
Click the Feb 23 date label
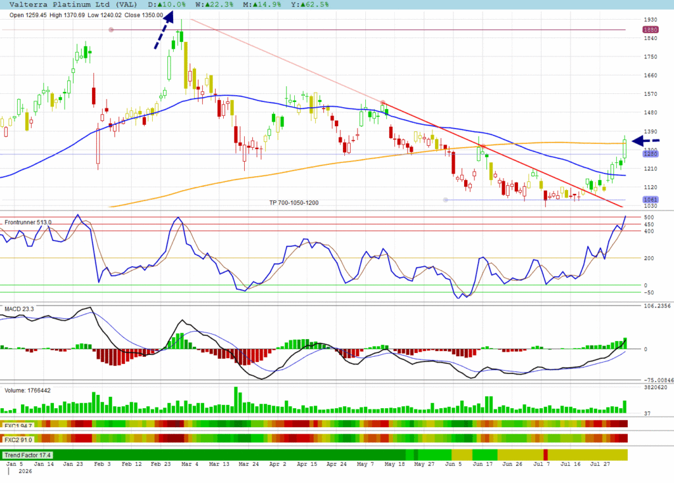[161, 464]
